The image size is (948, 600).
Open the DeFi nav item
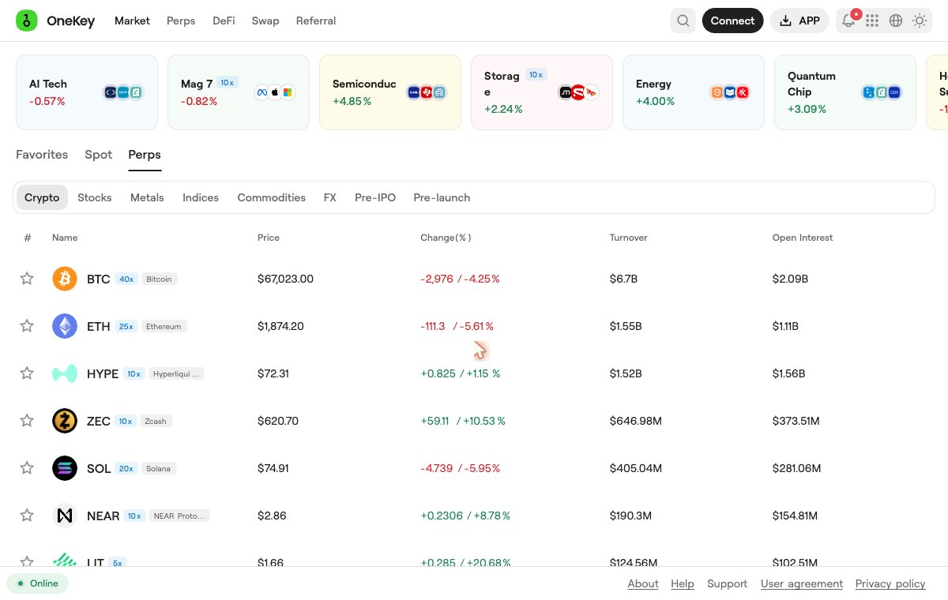(x=224, y=21)
